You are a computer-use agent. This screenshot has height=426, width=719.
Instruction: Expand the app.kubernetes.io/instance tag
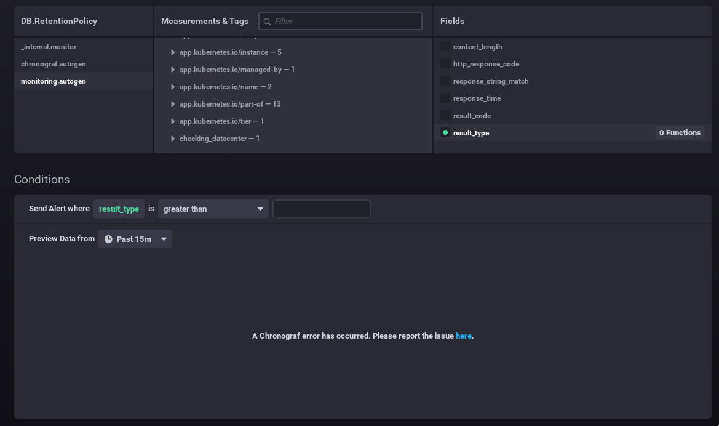[x=172, y=52]
